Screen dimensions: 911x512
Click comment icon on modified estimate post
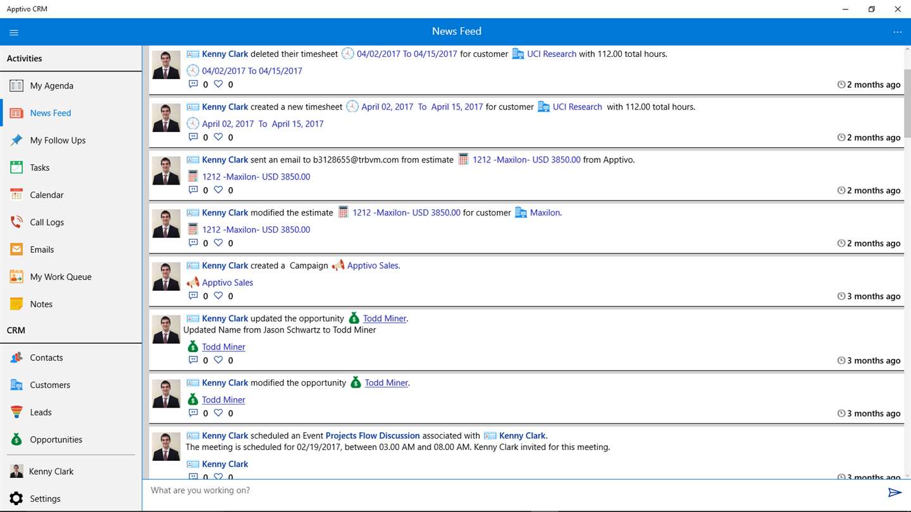(x=193, y=243)
